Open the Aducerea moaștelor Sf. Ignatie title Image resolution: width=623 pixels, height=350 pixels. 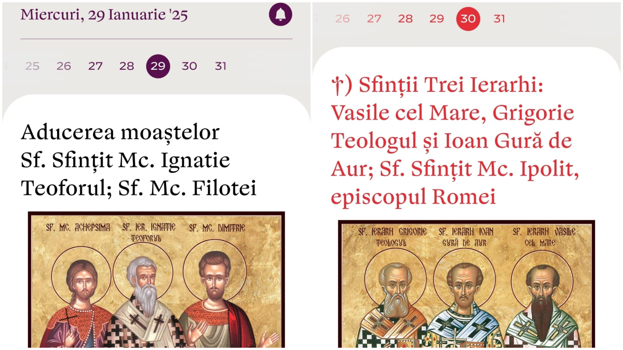click(139, 161)
